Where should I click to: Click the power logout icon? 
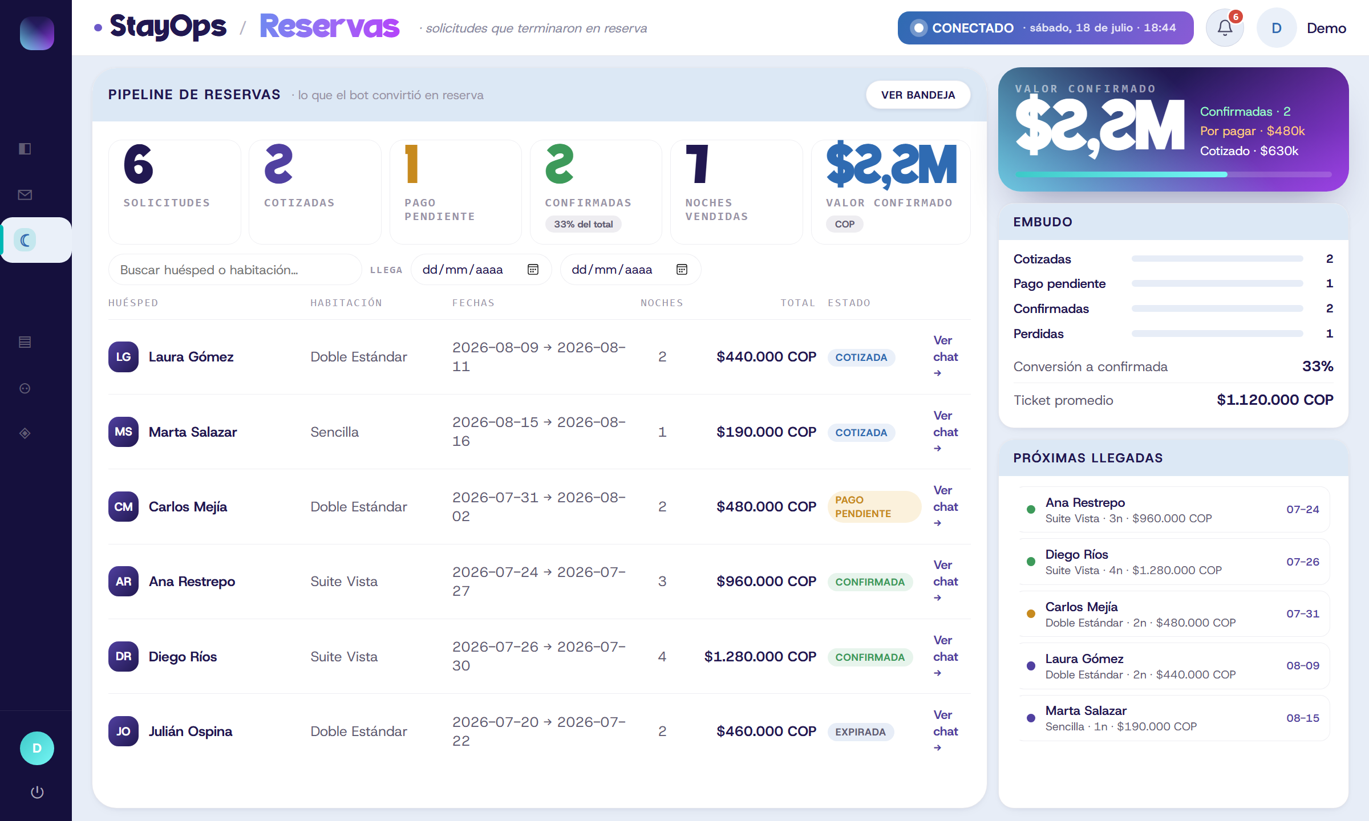(x=37, y=792)
